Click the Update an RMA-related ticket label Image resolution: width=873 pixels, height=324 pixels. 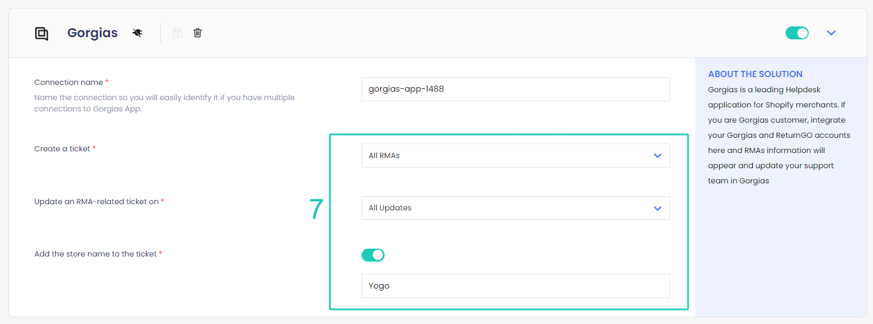pyautogui.click(x=96, y=201)
